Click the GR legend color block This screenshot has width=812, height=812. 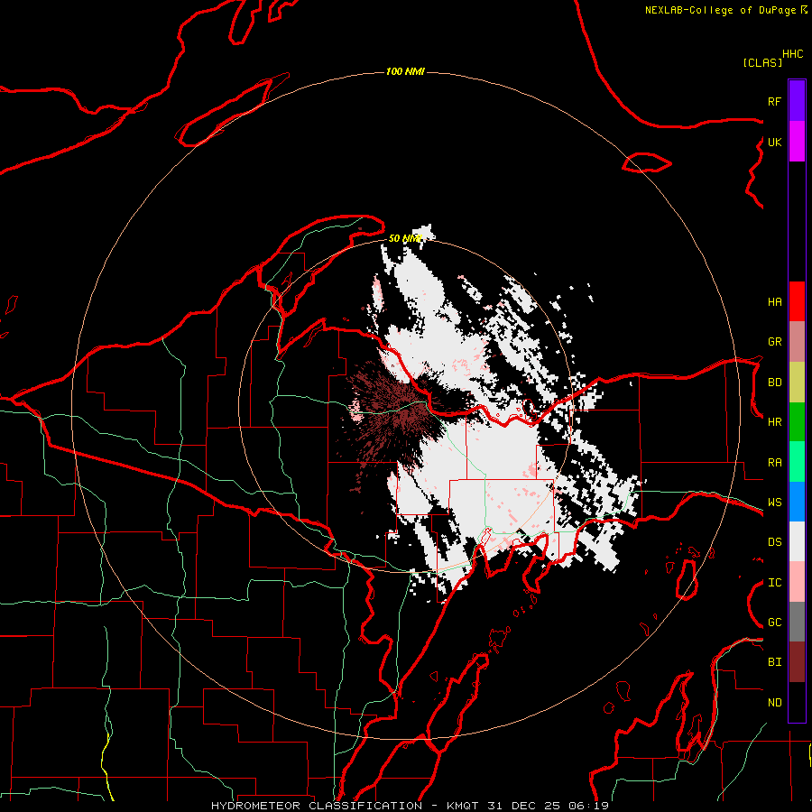[797, 342]
